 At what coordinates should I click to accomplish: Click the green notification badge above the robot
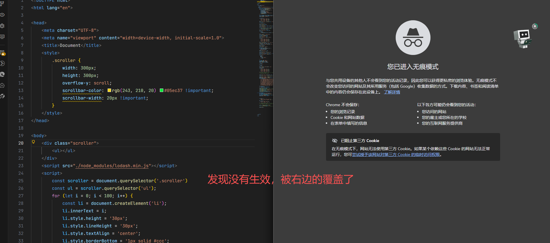click(535, 26)
